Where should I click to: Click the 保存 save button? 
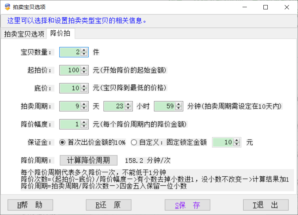point(187,205)
